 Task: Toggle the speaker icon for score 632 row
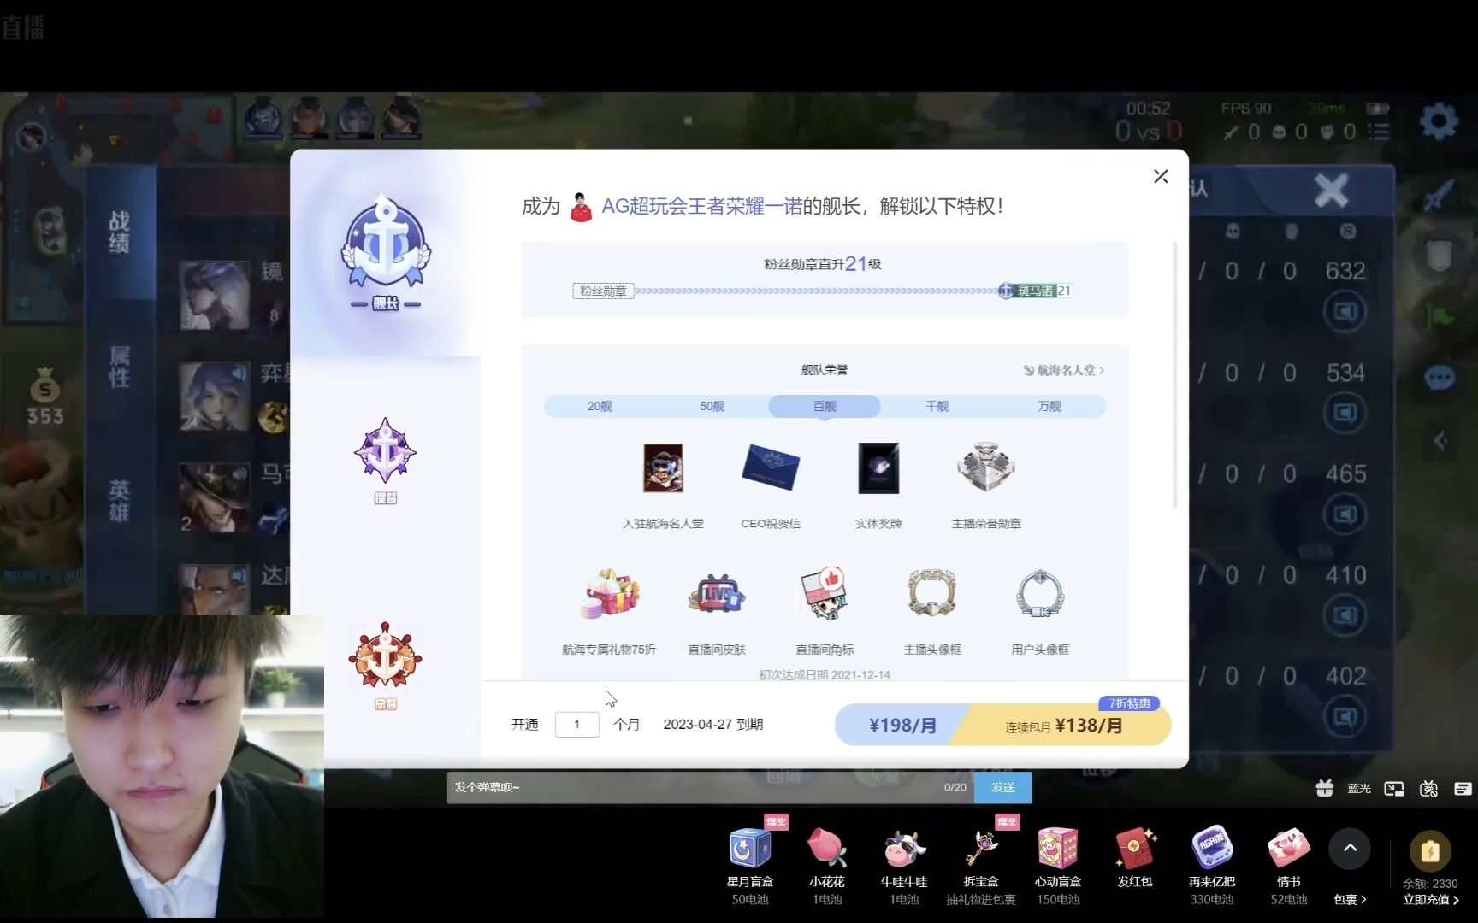pos(1345,311)
